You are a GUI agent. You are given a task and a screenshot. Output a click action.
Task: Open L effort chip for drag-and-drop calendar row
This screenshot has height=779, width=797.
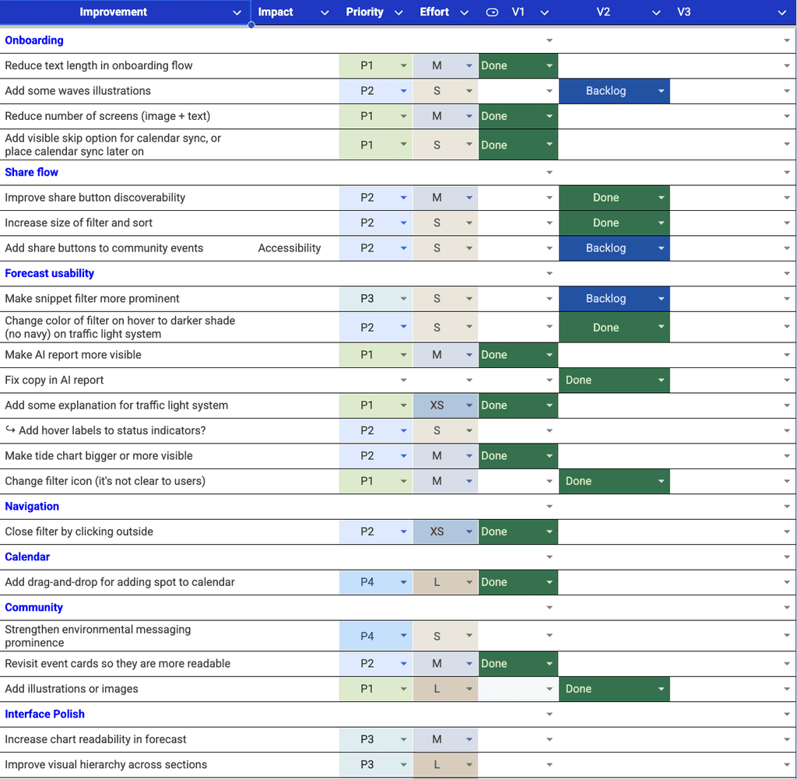(445, 582)
